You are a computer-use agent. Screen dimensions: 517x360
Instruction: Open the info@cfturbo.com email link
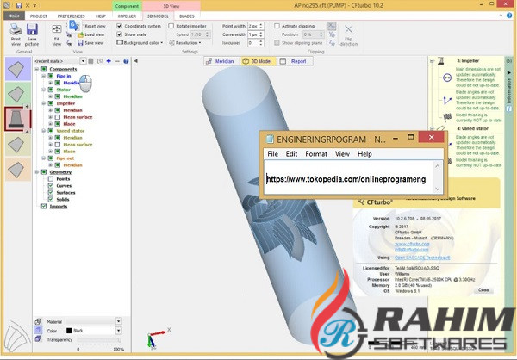[412, 250]
